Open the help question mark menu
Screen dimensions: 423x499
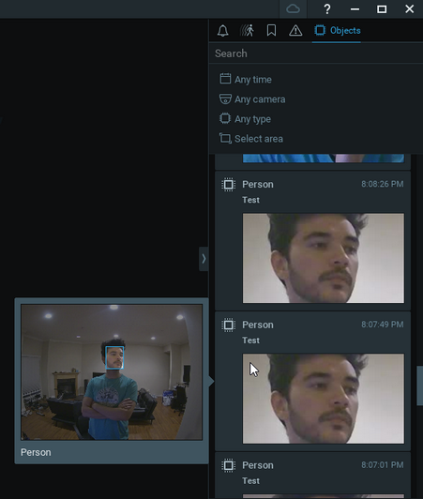[x=327, y=9]
